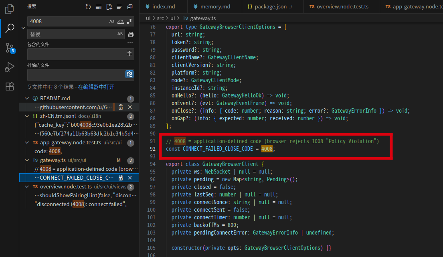
Task: Open the Extensions view
Action: click(10, 87)
